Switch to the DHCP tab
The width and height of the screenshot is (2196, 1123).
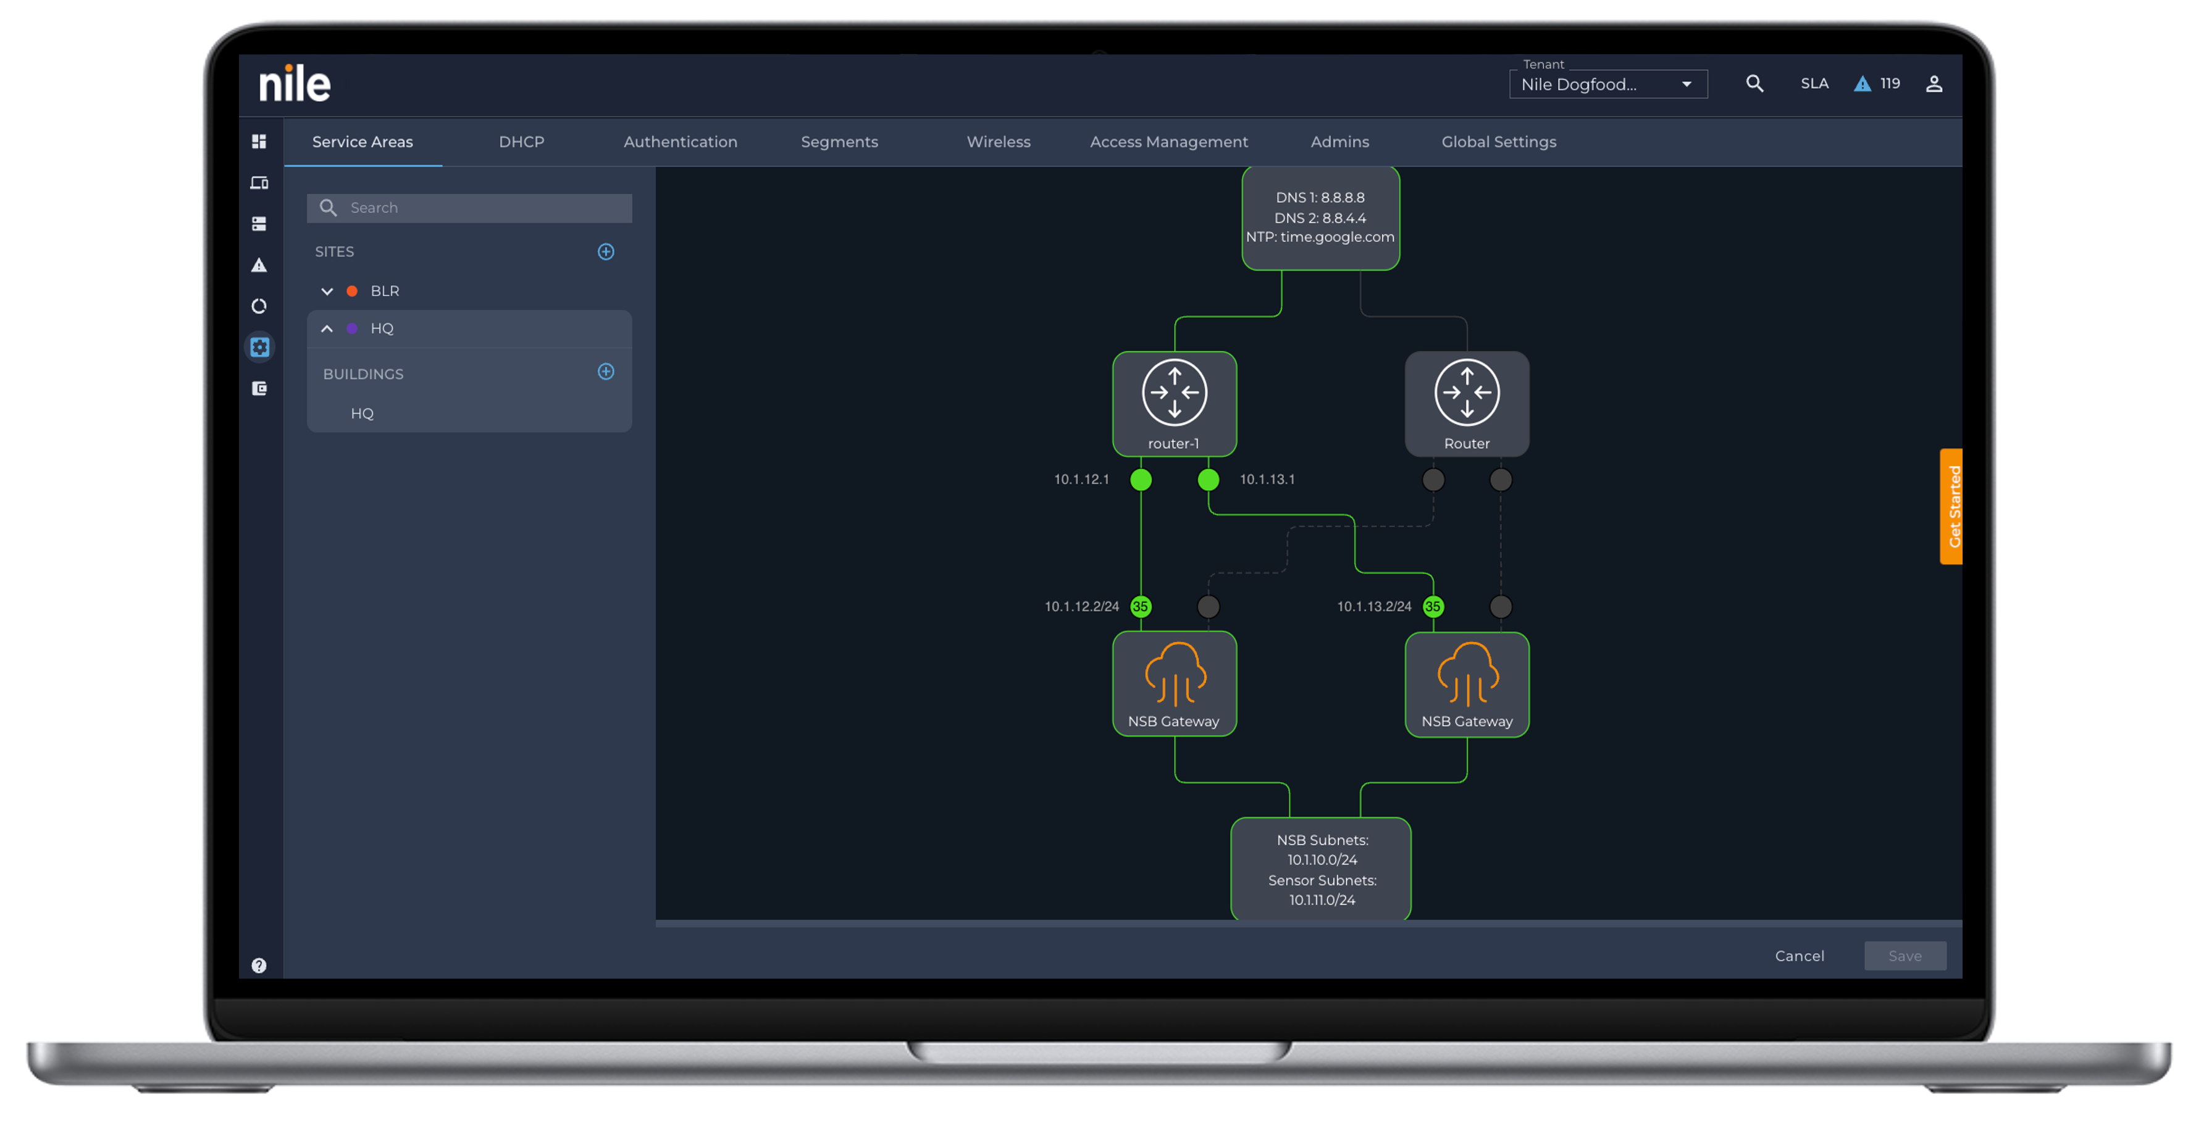click(x=521, y=142)
